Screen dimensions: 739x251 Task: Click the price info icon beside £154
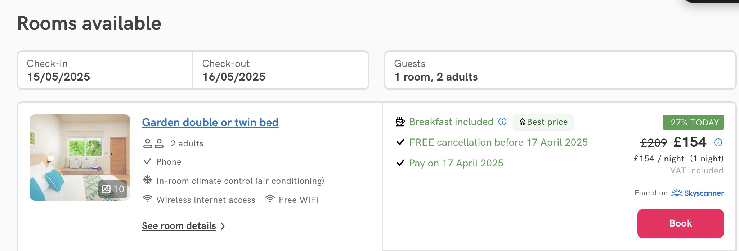coord(718,142)
